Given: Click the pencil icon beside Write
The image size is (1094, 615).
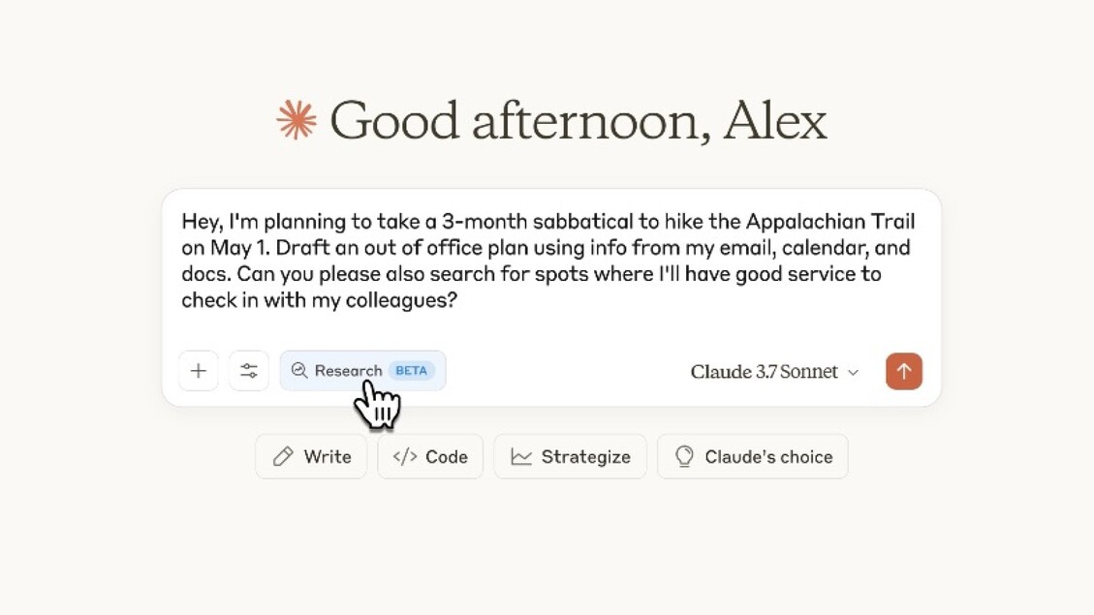Looking at the screenshot, I should [x=282, y=456].
